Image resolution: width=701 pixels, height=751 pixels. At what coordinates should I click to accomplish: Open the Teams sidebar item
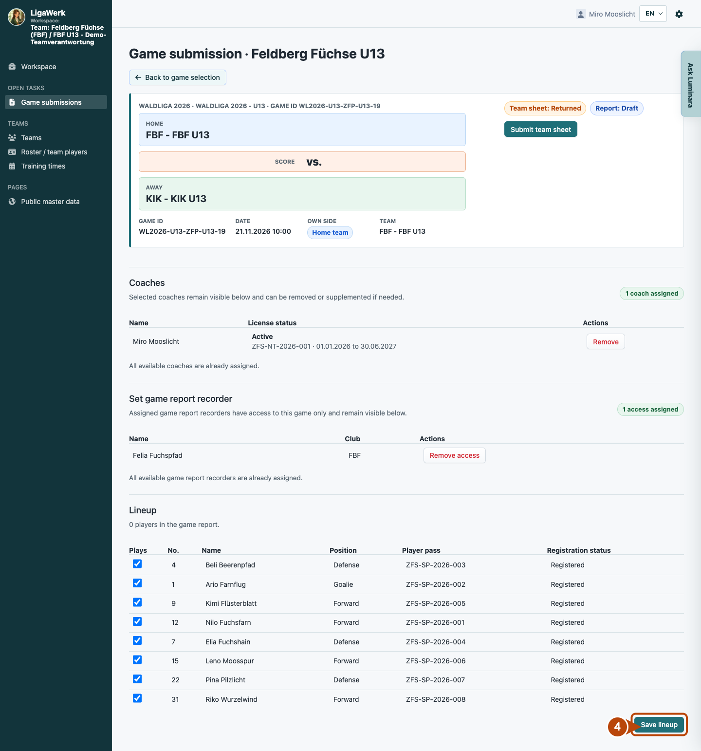[x=56, y=138]
